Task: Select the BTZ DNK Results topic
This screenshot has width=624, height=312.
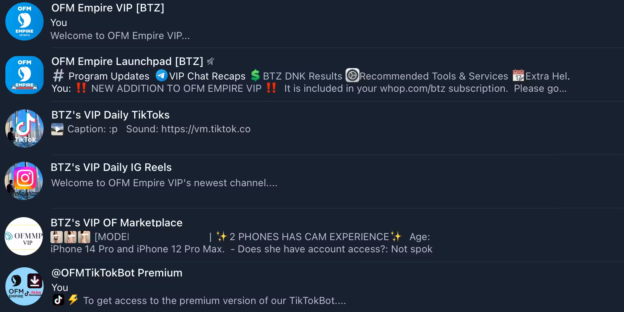Action: (x=297, y=76)
